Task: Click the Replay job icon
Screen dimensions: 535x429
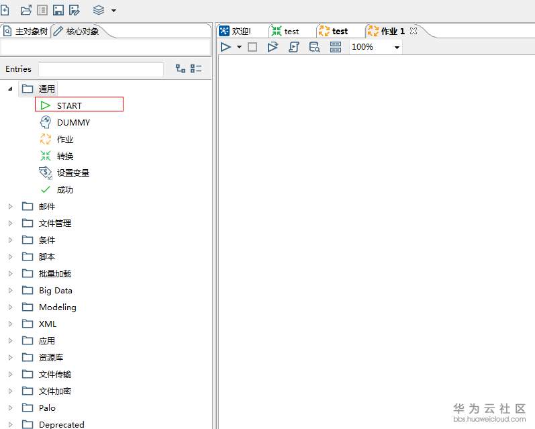Action: 273,47
